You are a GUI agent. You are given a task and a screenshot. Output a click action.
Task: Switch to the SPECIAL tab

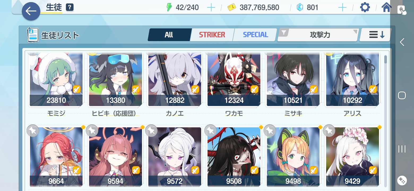(255, 35)
